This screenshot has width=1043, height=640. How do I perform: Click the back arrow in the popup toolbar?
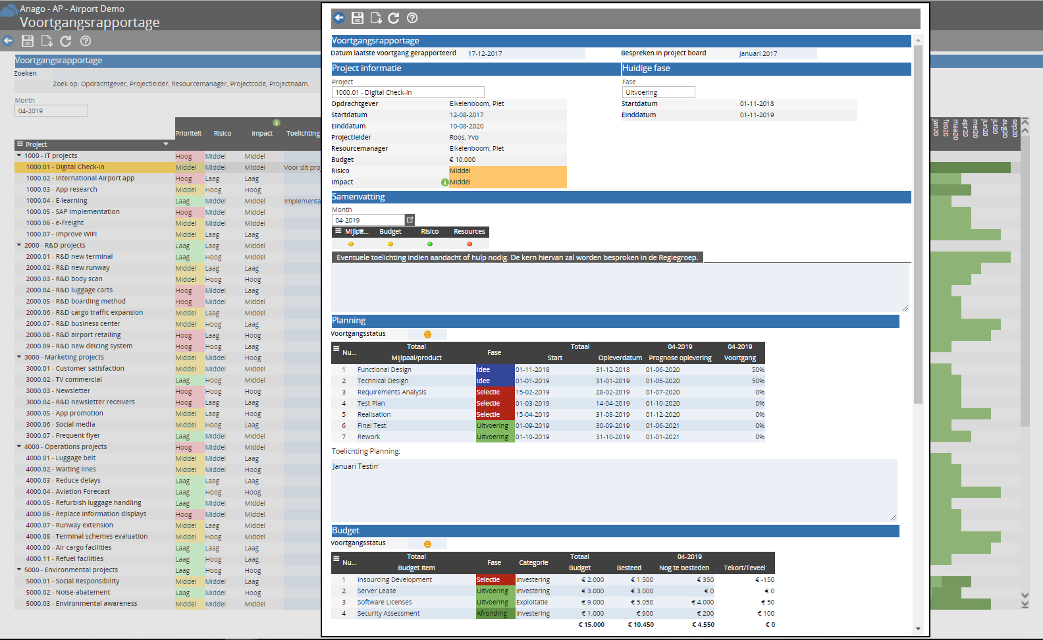click(339, 18)
